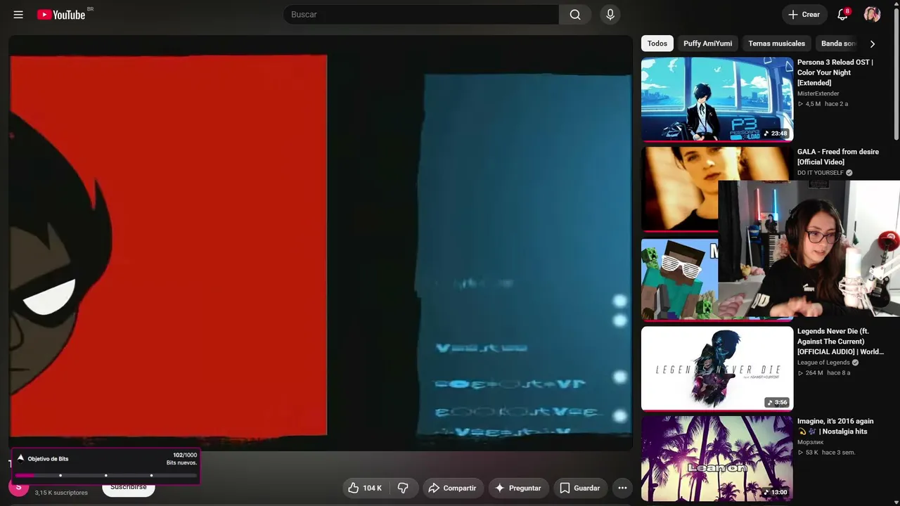
Task: Save the video with Guardar
Action: pyautogui.click(x=580, y=488)
